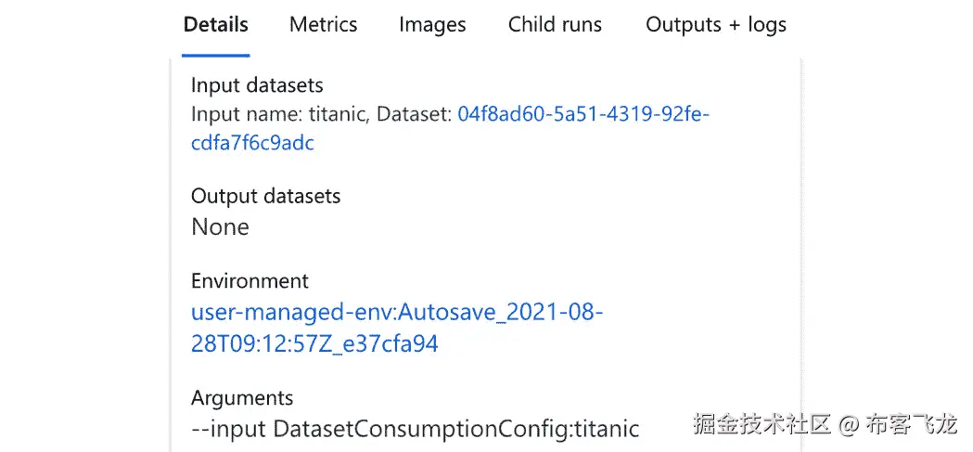The width and height of the screenshot is (973, 452).
Task: Open the user-managed-env Autosave environment link
Action: tap(397, 312)
